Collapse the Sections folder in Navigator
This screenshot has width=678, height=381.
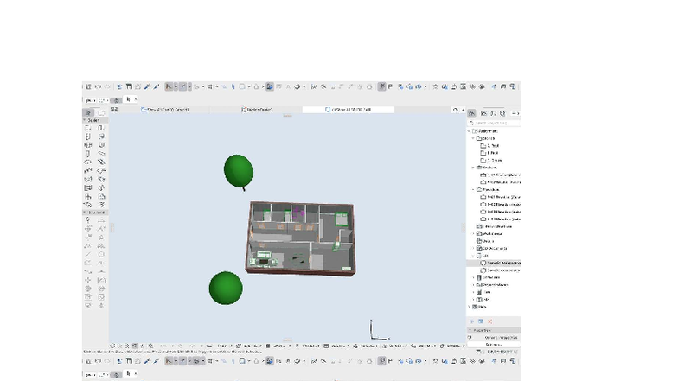[x=474, y=168]
